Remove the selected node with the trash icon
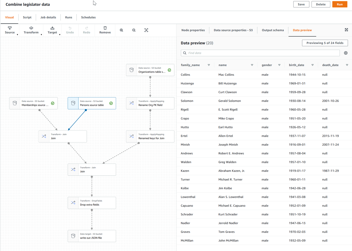 [x=105, y=30]
